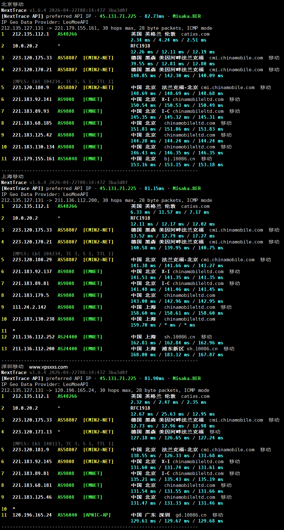
Task: Select latency 2.34 ms / 4.24 ms / 2.51 ms
Action: pos(168,40)
